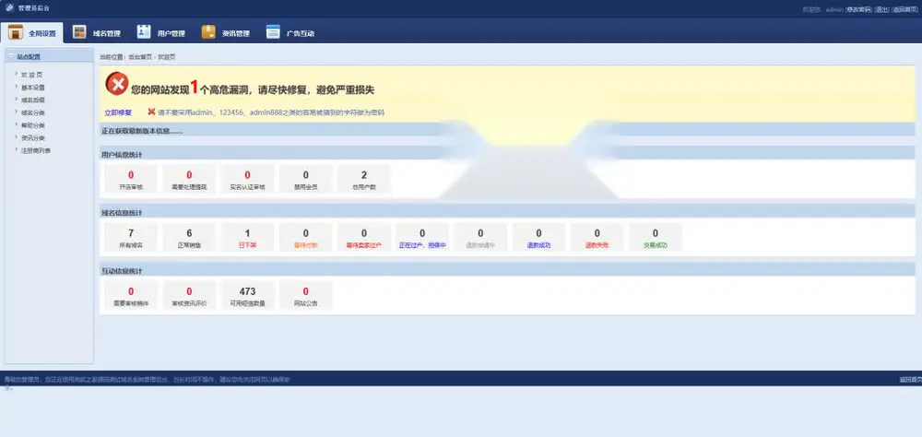Open the 交易成功 statistic card
922x437 pixels.
pyautogui.click(x=655, y=237)
